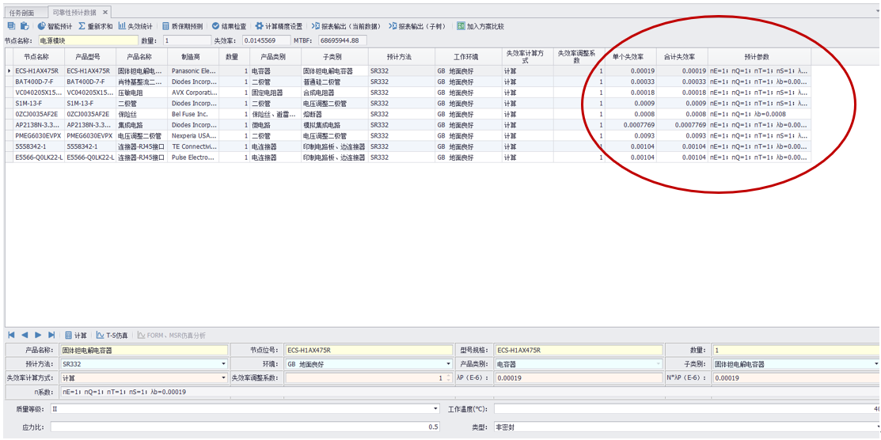
Task: Open 计算精度设置 precision settings
Action: (x=279, y=26)
